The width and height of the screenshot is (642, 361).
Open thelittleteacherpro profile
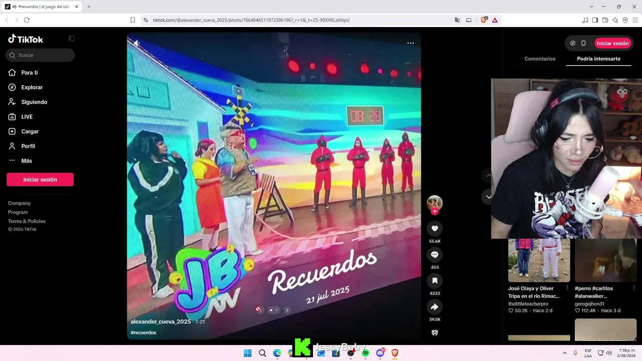pyautogui.click(x=528, y=304)
